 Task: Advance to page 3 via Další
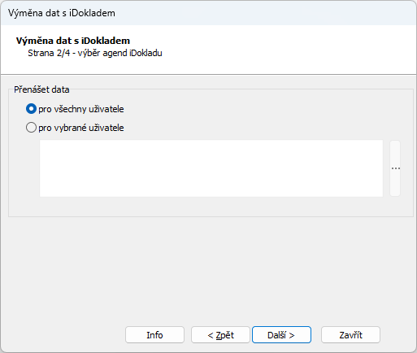pos(281,335)
